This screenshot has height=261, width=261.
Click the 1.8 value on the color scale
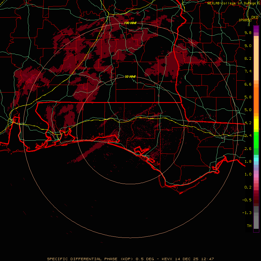click(248, 162)
